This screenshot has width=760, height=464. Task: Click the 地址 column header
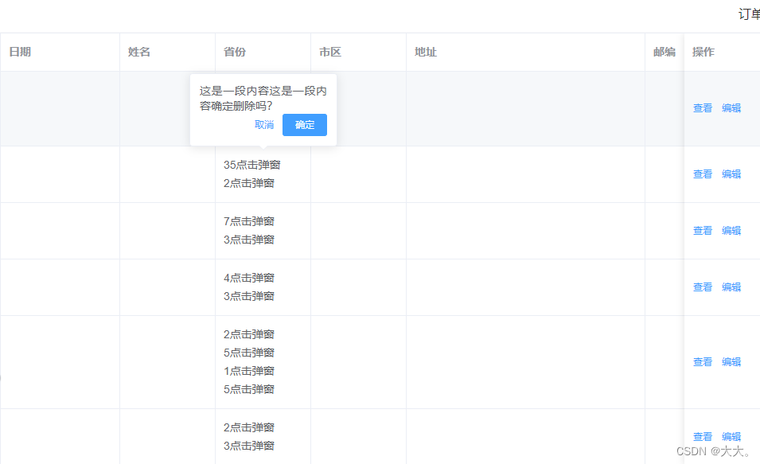point(426,52)
